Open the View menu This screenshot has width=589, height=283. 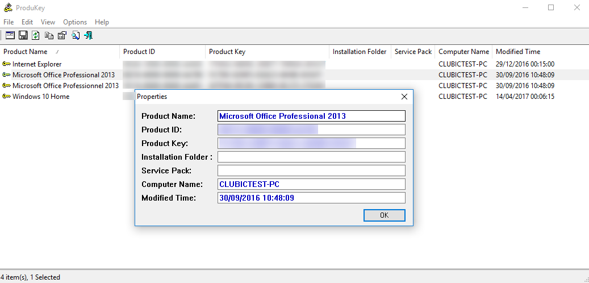click(x=48, y=22)
